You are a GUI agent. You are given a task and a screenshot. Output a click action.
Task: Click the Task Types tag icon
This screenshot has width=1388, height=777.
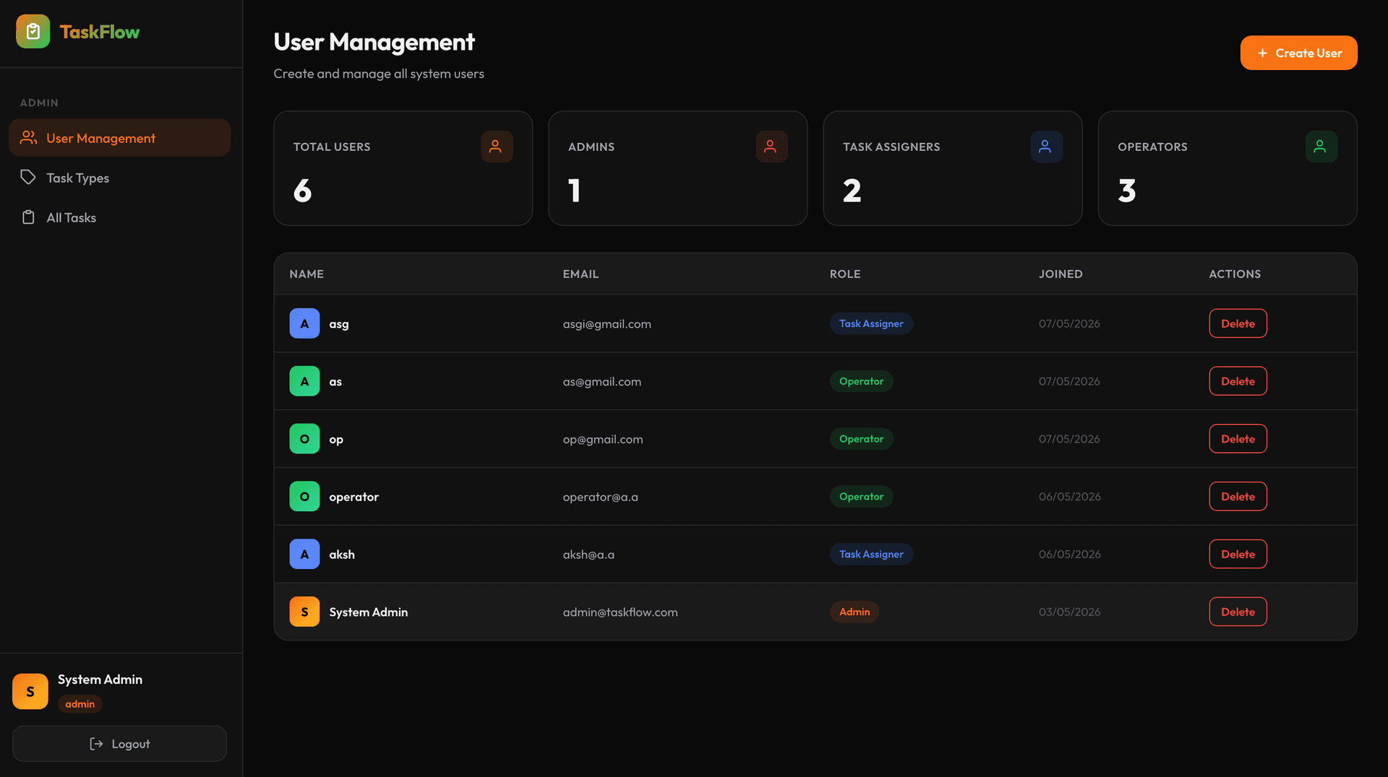(28, 177)
